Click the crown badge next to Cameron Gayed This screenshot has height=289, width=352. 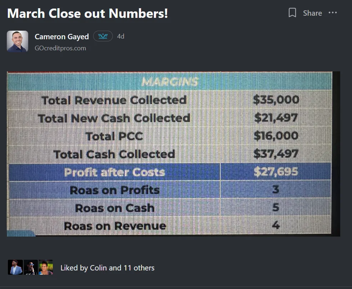(x=103, y=36)
